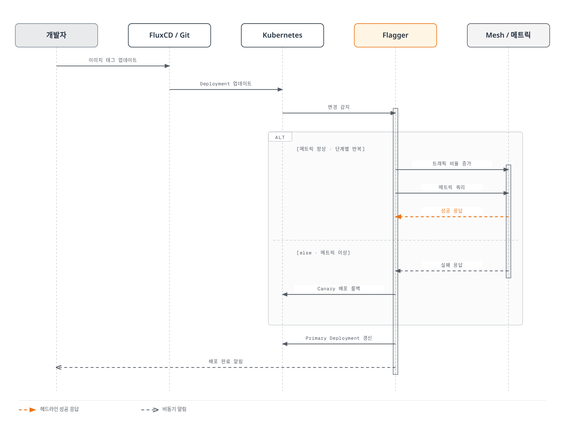Select the "트래픽 비율 증가" message label
Image resolution: width=565 pixels, height=424 pixels.
pos(452,164)
